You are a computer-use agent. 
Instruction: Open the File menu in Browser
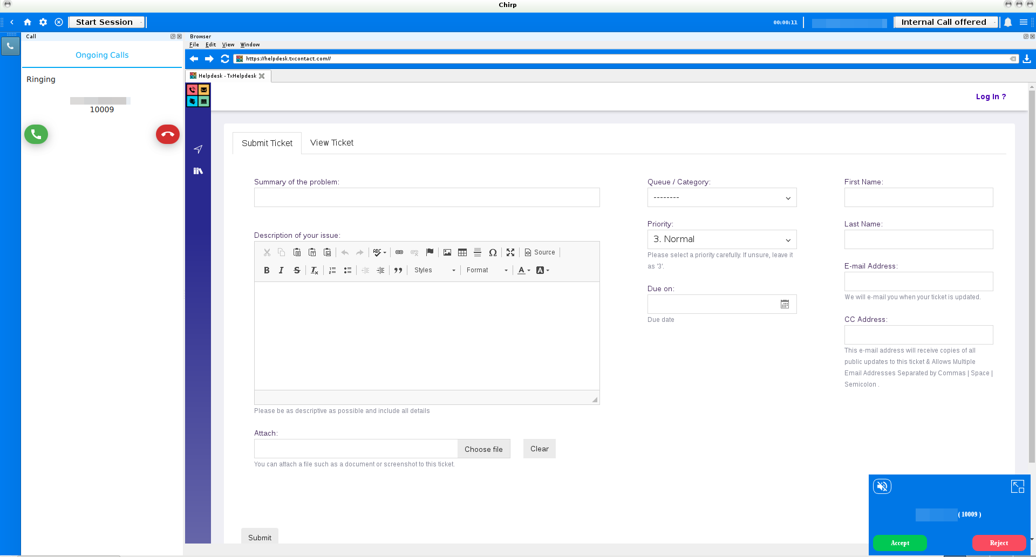point(194,45)
